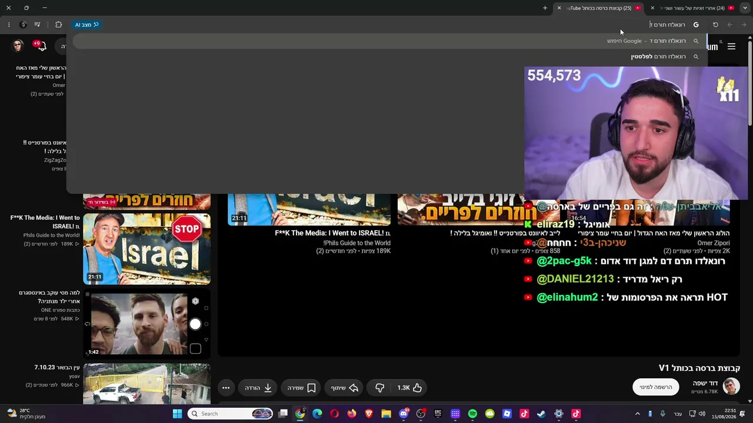Open the Settings gear on the taskbar
This screenshot has width=753, height=423.
coord(559,414)
